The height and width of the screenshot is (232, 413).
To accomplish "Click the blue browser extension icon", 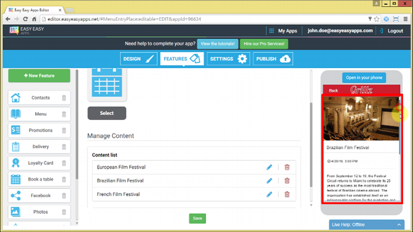I will (x=386, y=19).
